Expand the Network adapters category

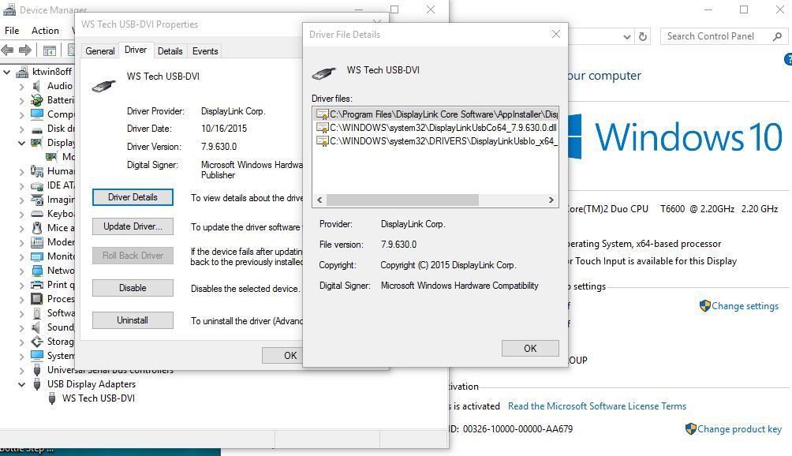click(22, 271)
